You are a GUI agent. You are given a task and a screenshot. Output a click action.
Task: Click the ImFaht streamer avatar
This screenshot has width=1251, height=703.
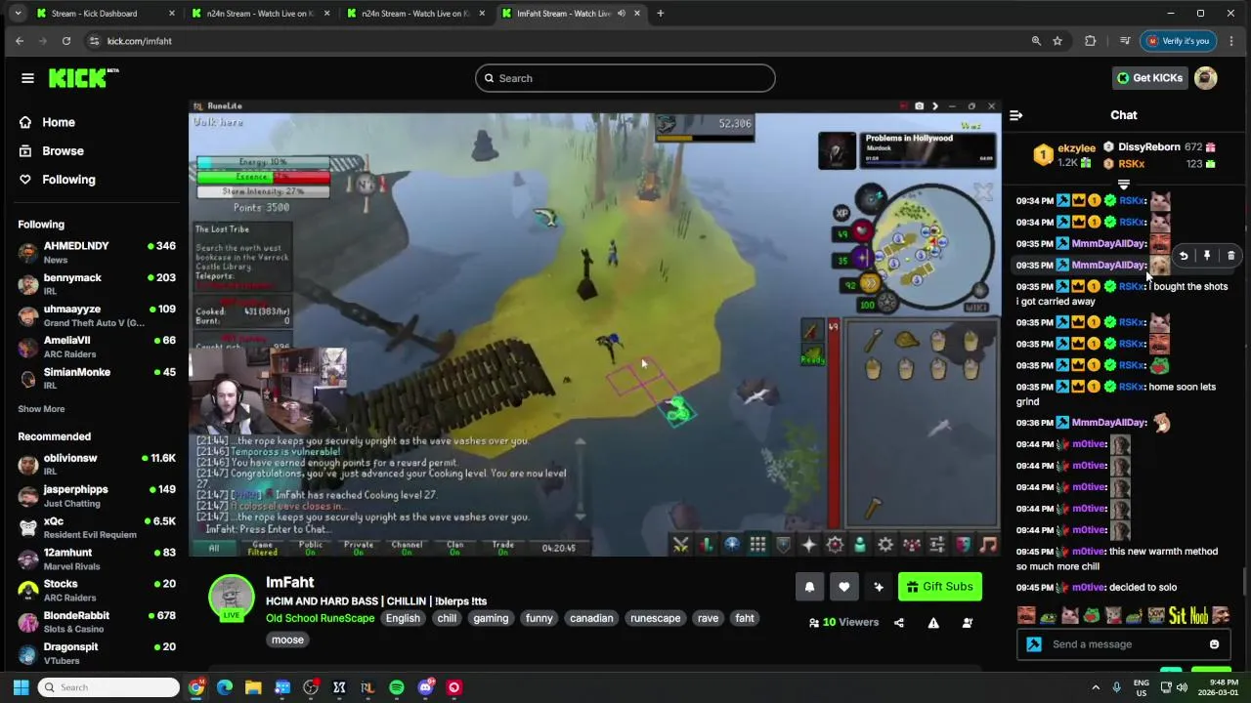[231, 597]
